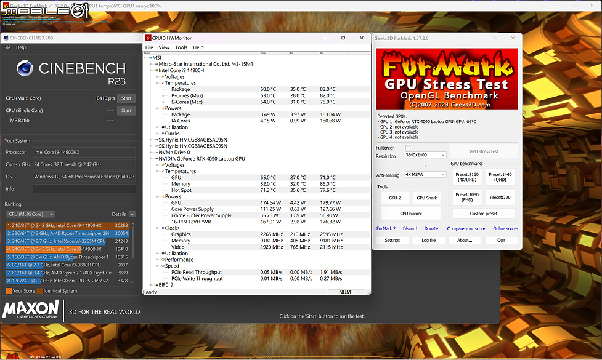Collapse the NVIDIA GeForce RTX 4090 Laptop GPU node
The width and height of the screenshot is (602, 360).
tap(151, 159)
